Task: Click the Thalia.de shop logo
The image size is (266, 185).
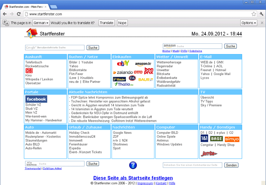Action: [124, 84]
